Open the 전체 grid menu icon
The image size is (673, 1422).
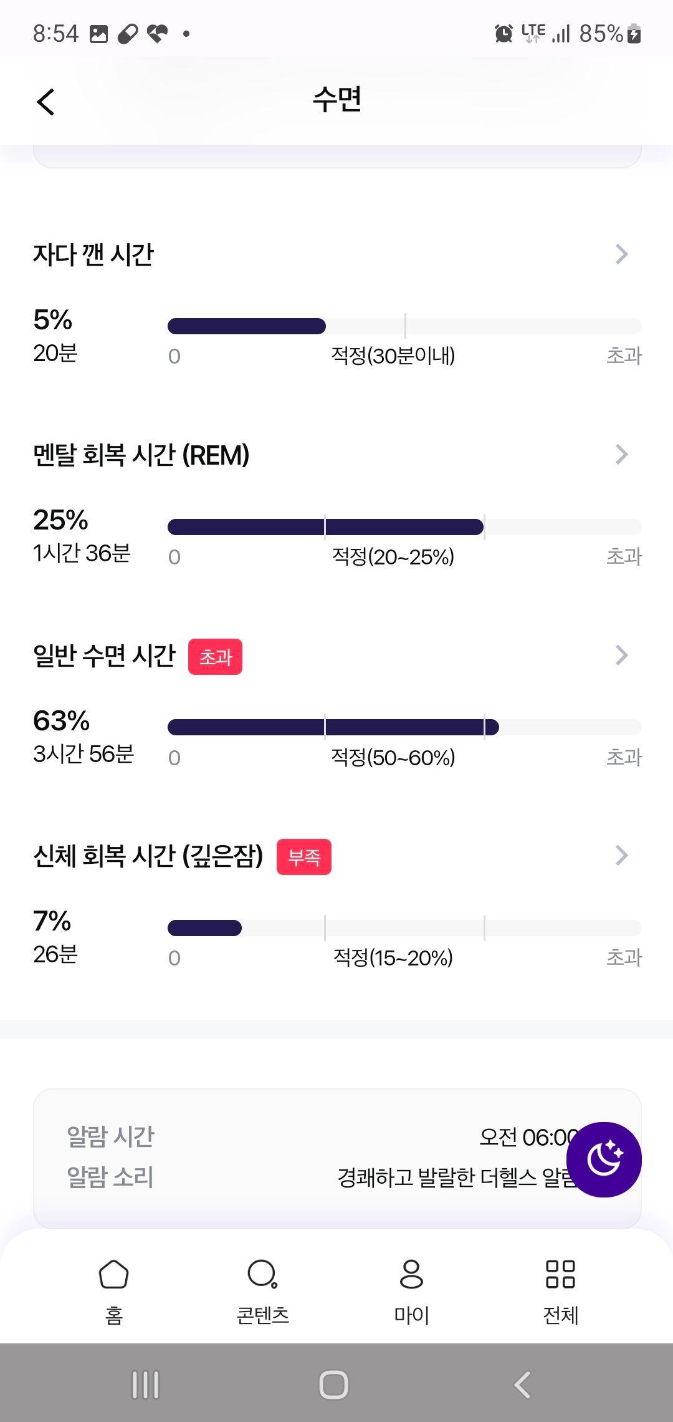pyautogui.click(x=560, y=1274)
